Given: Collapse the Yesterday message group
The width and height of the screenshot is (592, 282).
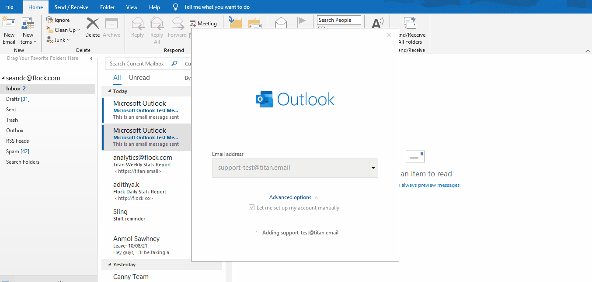Looking at the screenshot, I should (x=109, y=265).
